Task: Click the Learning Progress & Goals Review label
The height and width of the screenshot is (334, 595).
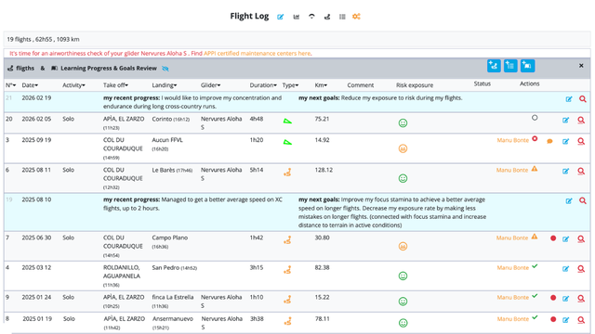Action: point(109,68)
